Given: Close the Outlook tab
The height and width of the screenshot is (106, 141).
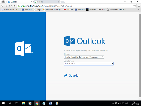Looking at the screenshot, I should (32, 2).
